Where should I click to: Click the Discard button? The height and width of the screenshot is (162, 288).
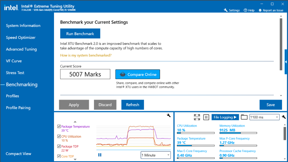pyautogui.click(x=105, y=105)
